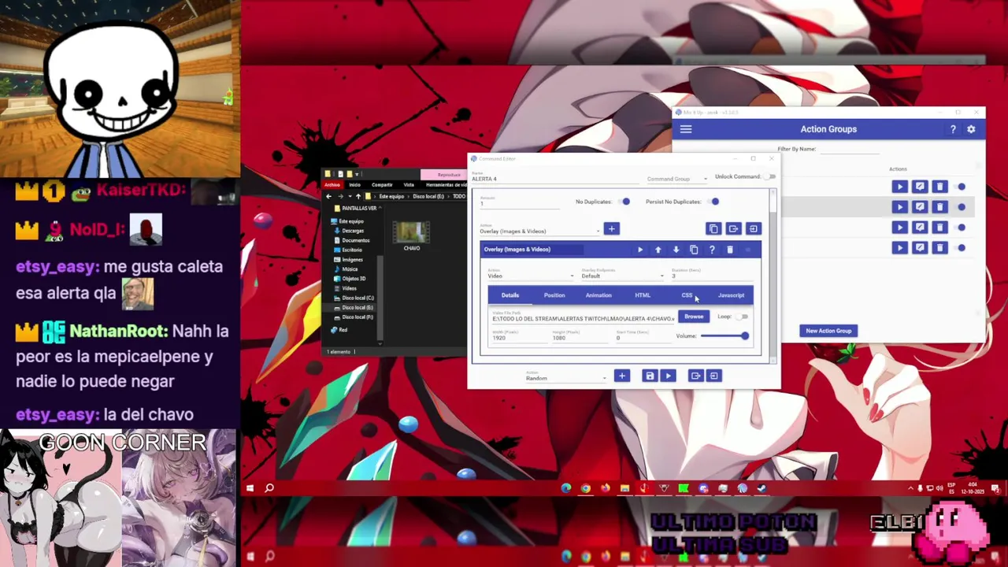1008x567 pixels.
Task: Open help for the Overlay action
Action: 712,250
